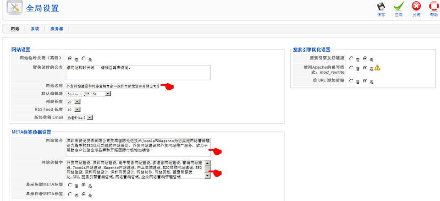Click the keywords scrollbar down arrow
440x201 pixels.
[207, 176]
